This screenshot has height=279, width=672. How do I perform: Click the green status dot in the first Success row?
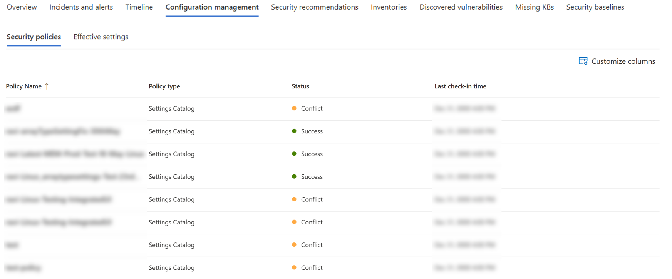pos(294,131)
